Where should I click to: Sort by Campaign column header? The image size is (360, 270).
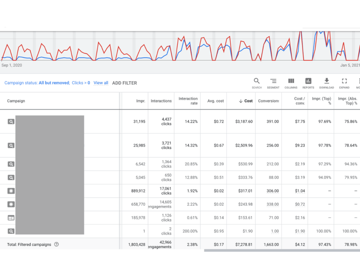tap(16, 101)
